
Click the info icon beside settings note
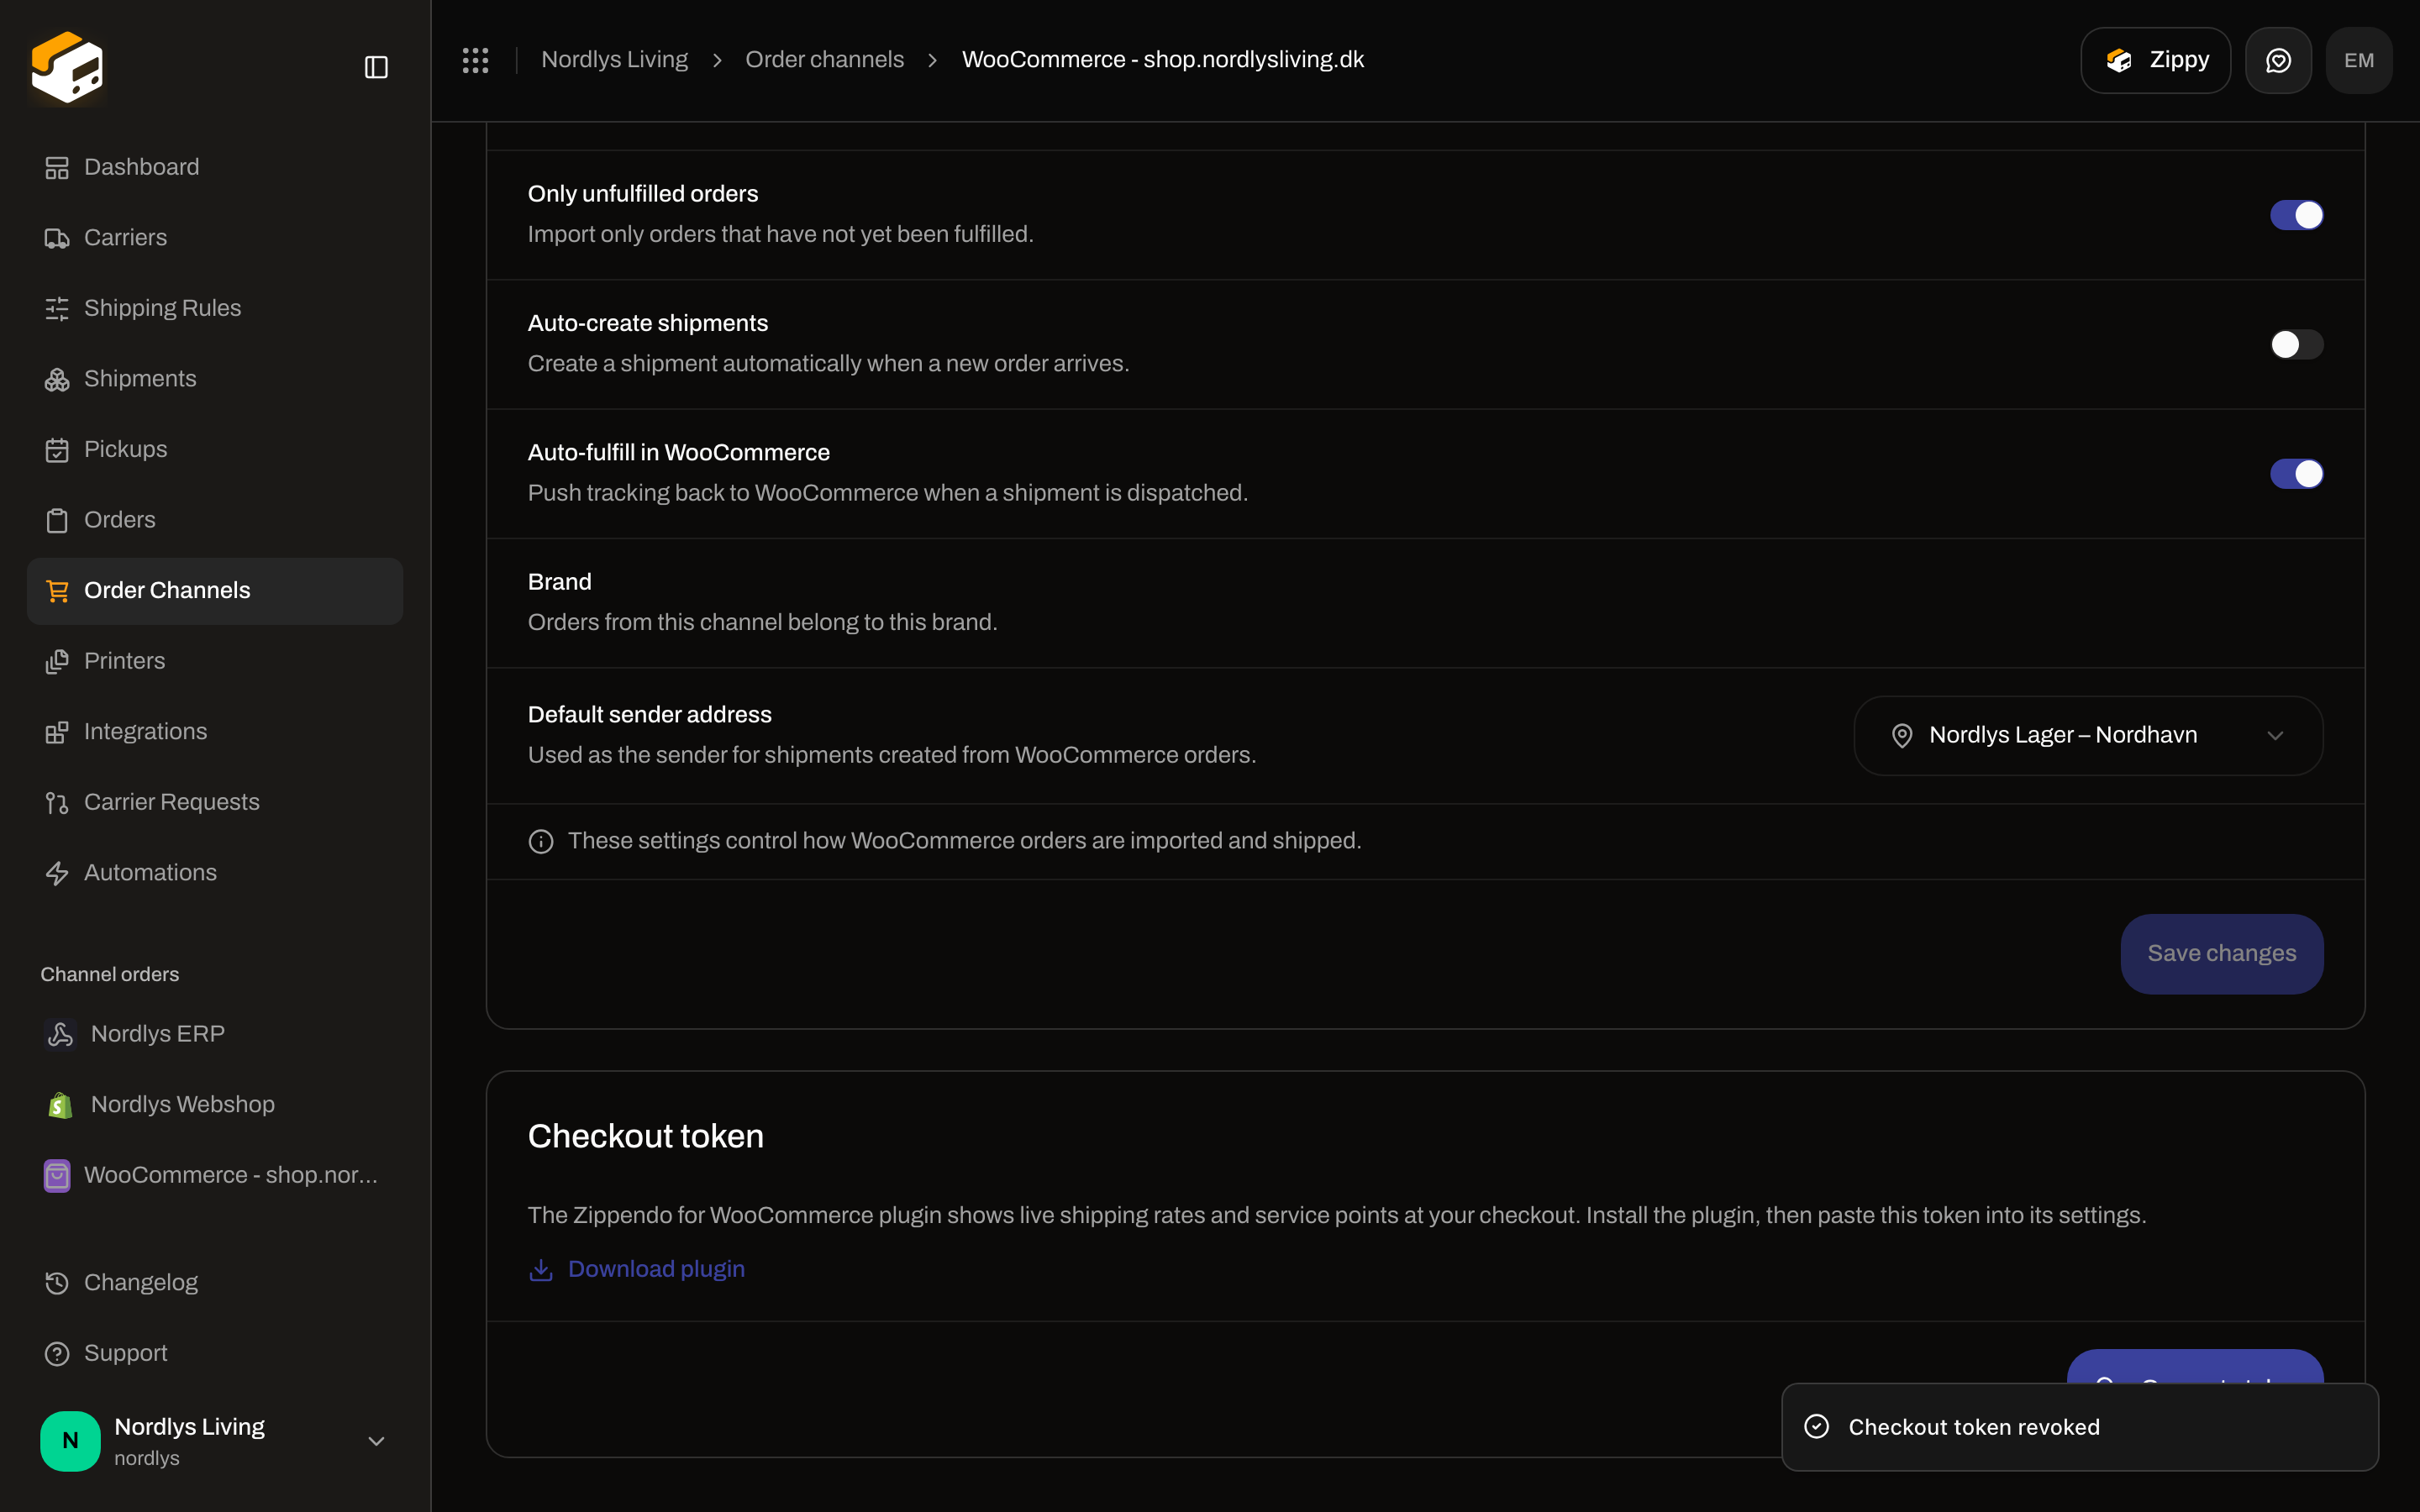click(541, 841)
